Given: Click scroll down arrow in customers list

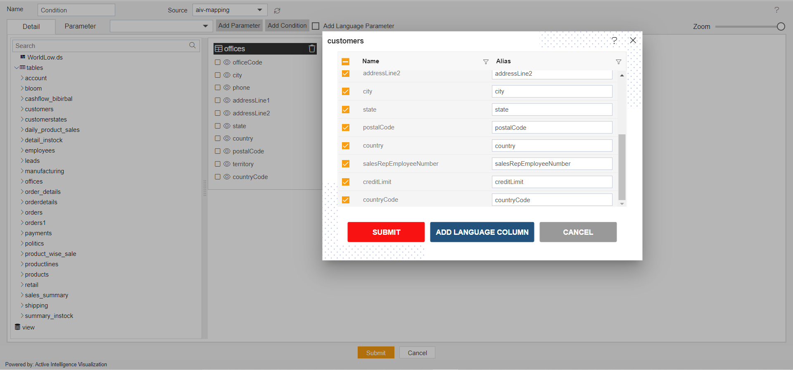Looking at the screenshot, I should (x=622, y=204).
